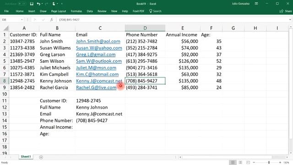The width and height of the screenshot is (293, 165).
Task: Expand the Name Box dropdown arrow
Action: pyautogui.click(x=22, y=20)
